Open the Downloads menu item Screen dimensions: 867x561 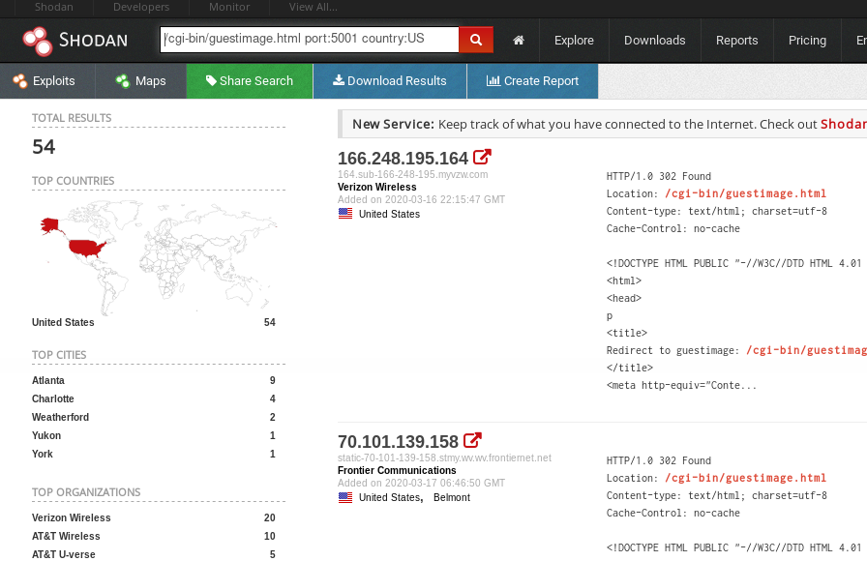coord(655,41)
